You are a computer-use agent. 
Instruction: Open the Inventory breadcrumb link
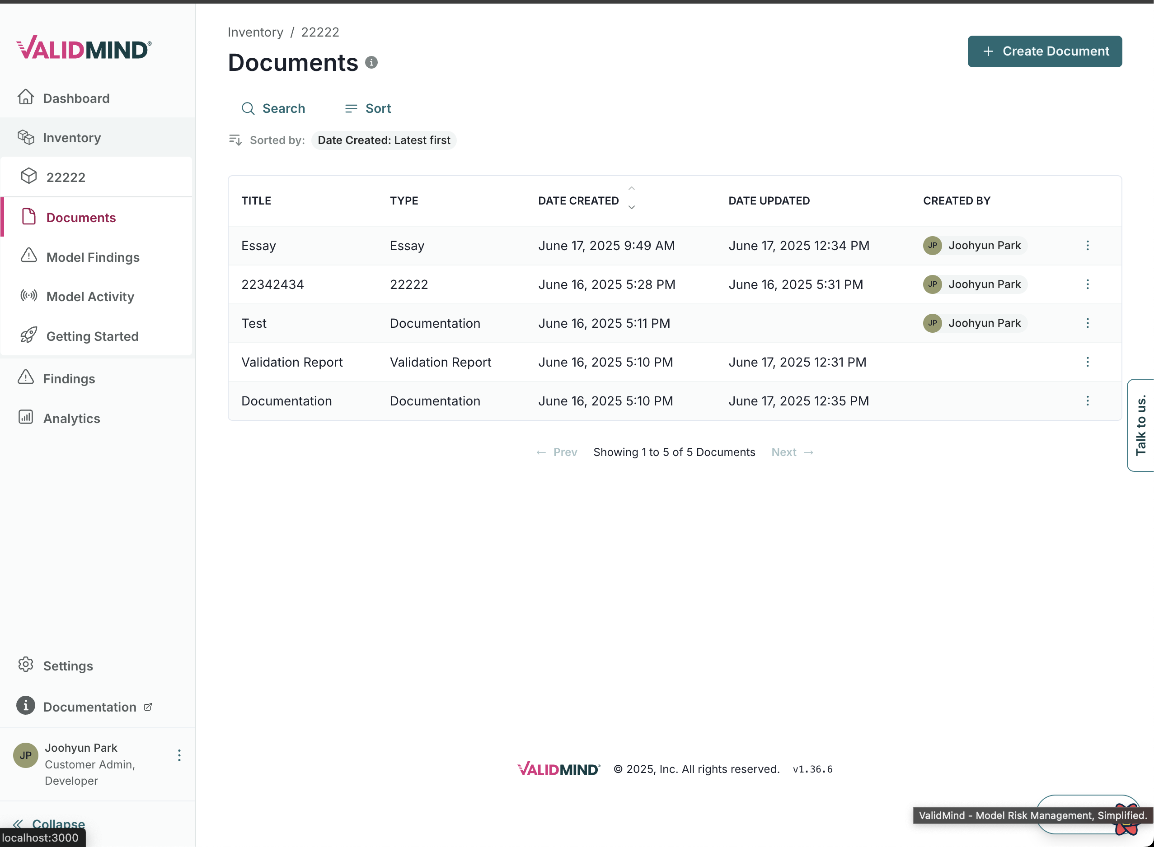(255, 32)
